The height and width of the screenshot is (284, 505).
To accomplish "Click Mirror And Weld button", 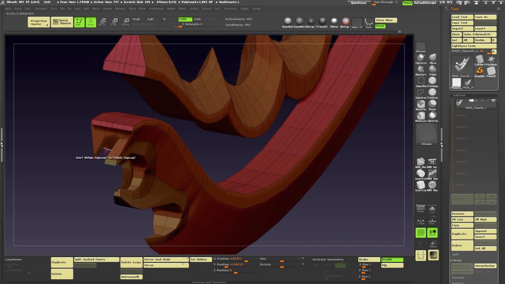I will click(x=166, y=260).
